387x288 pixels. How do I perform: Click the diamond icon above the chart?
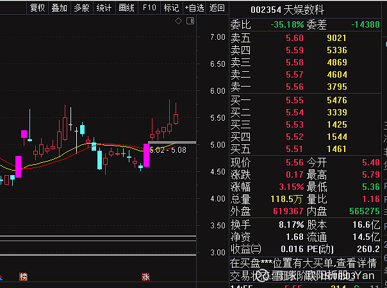point(178,21)
